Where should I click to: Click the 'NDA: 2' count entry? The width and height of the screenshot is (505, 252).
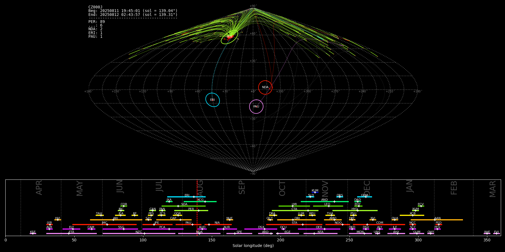[95, 29]
